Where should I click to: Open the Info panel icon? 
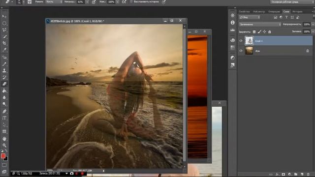tap(233, 23)
